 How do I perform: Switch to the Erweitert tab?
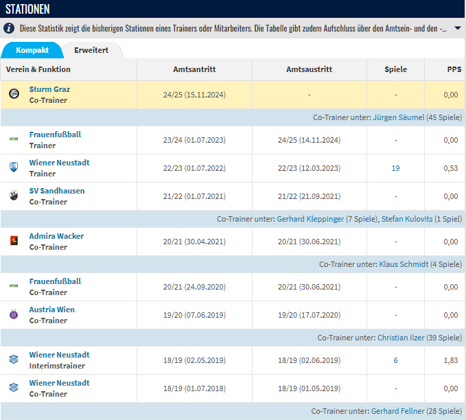click(91, 50)
